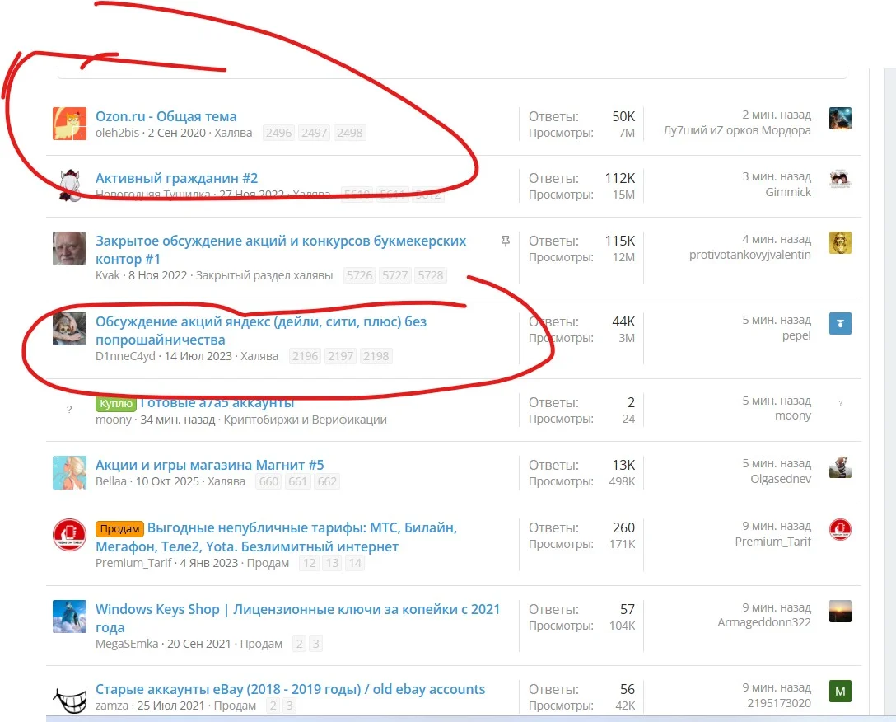
Task: Open author profile MegaSEmka
Action: (127, 644)
